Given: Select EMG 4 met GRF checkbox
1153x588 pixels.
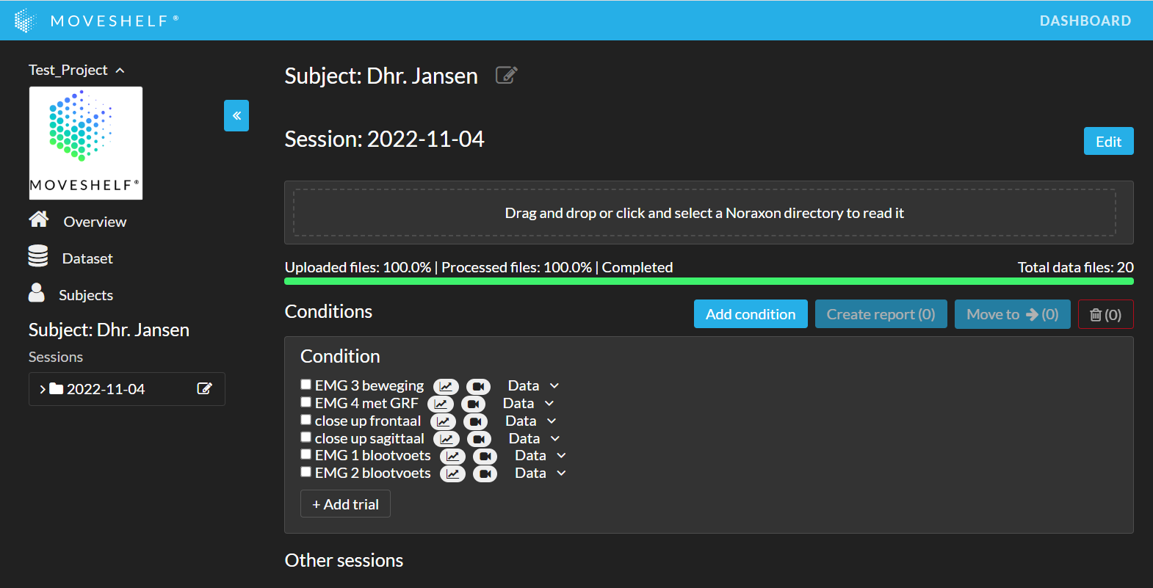Looking at the screenshot, I should (x=306, y=402).
